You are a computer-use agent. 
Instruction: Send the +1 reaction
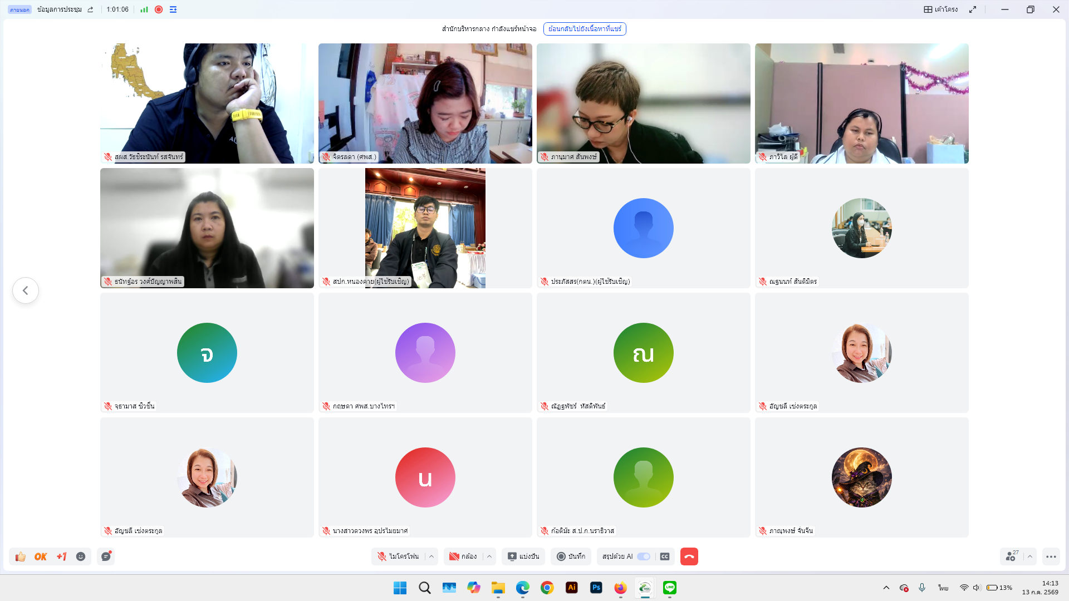click(61, 556)
